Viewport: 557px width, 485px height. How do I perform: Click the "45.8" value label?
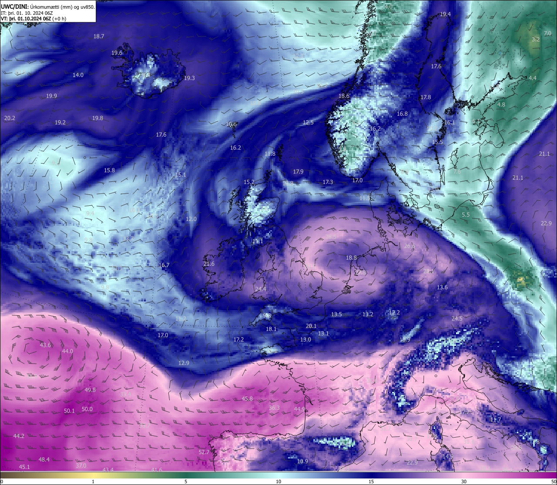247,399
